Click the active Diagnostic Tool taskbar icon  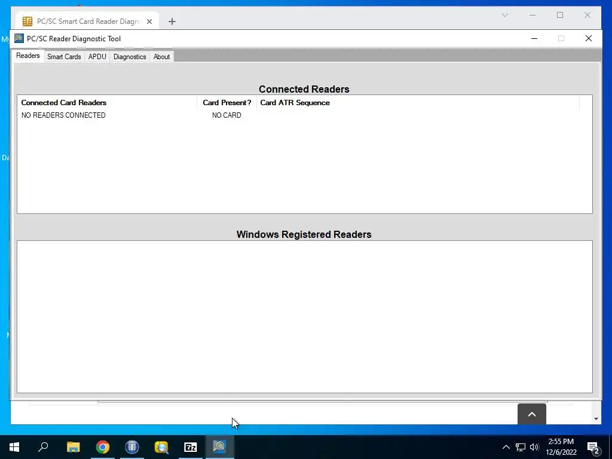click(220, 447)
